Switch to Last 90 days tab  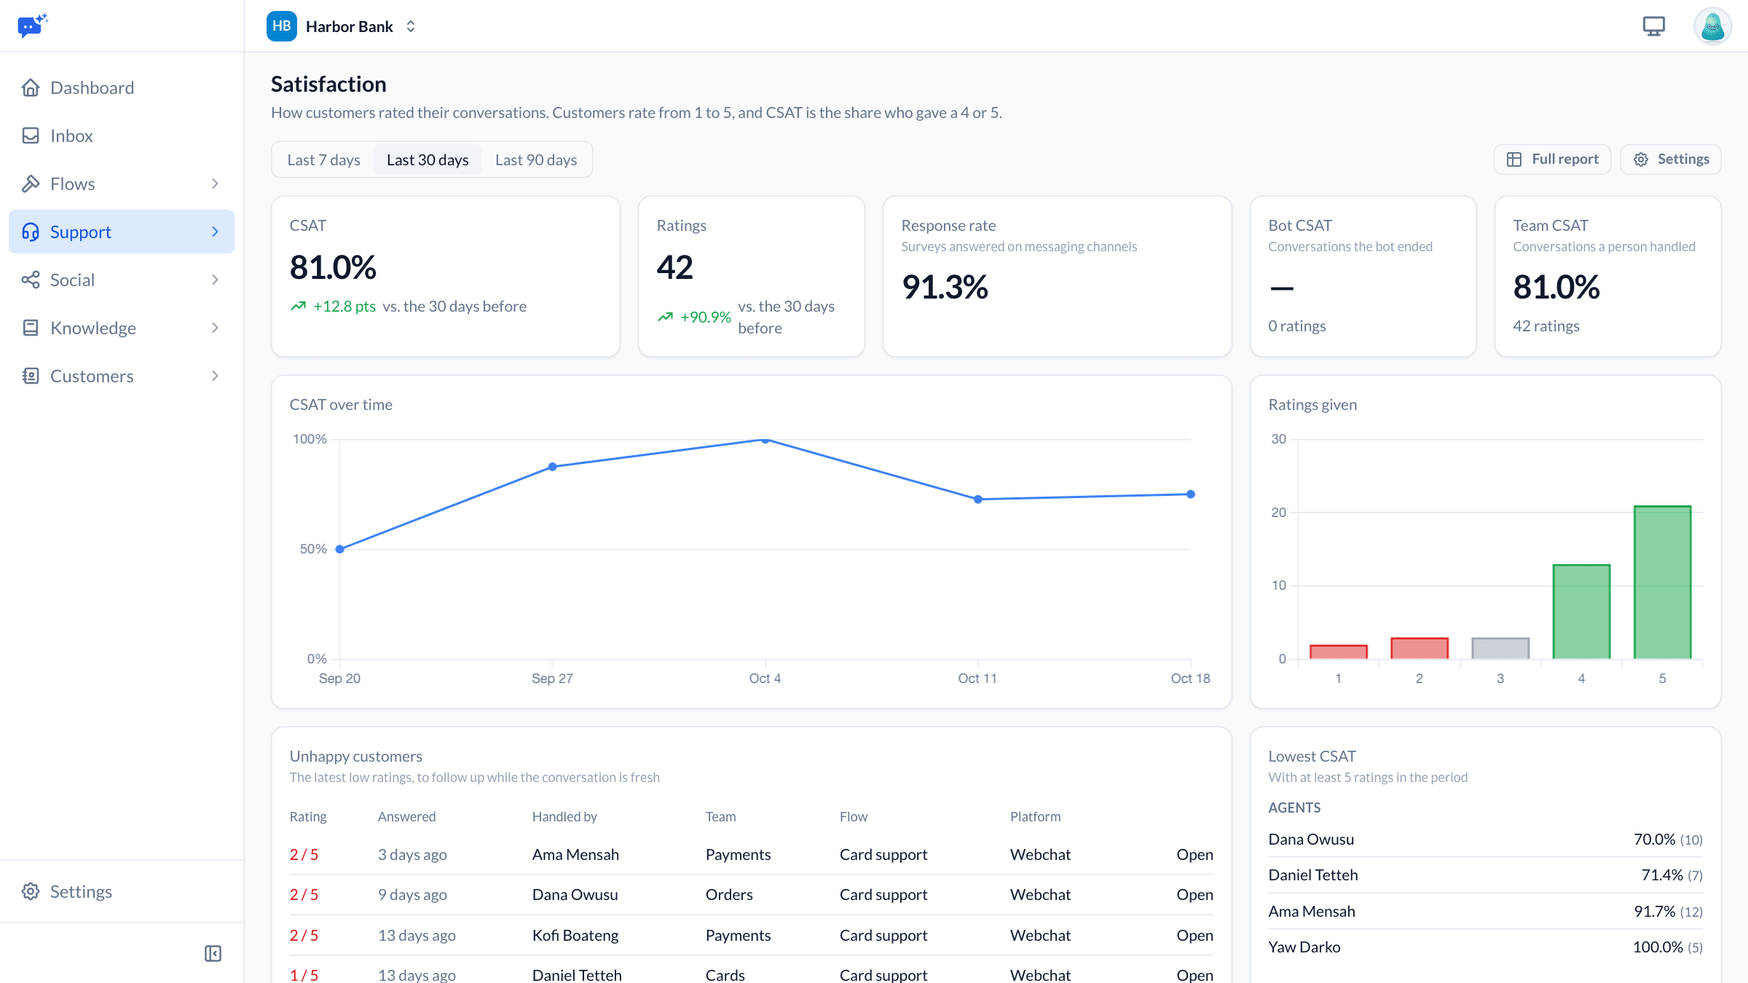tap(536, 160)
